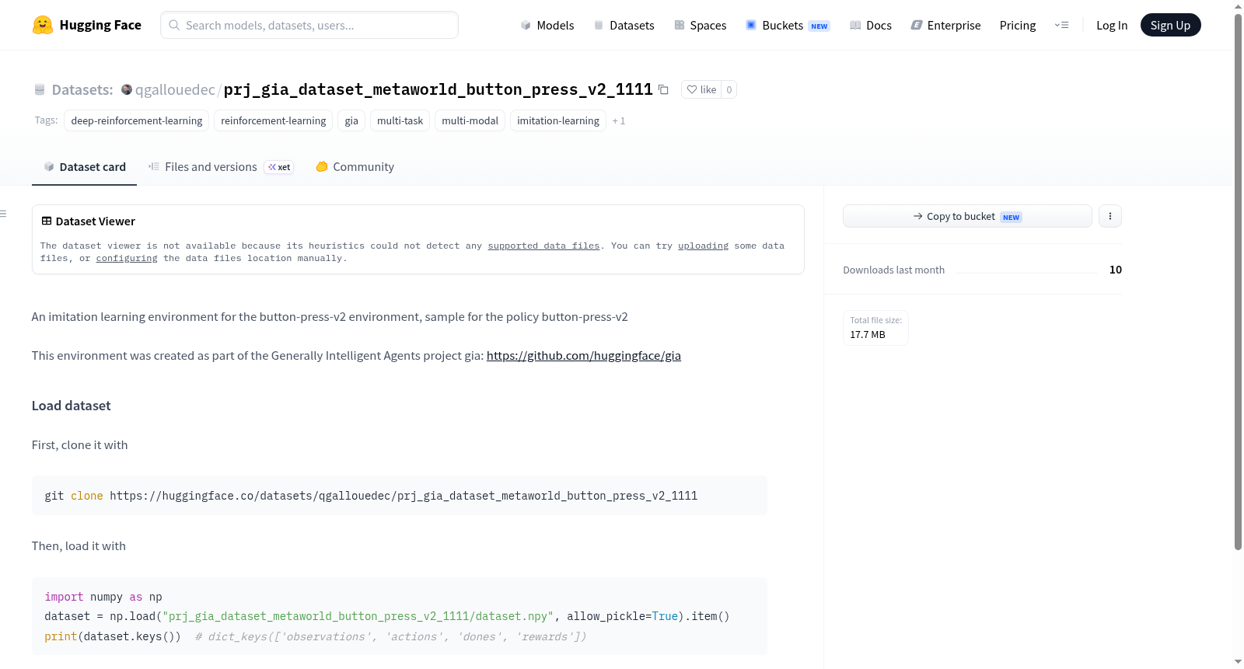The height and width of the screenshot is (669, 1244).
Task: Expand the +1 hidden tags
Action: pos(619,120)
